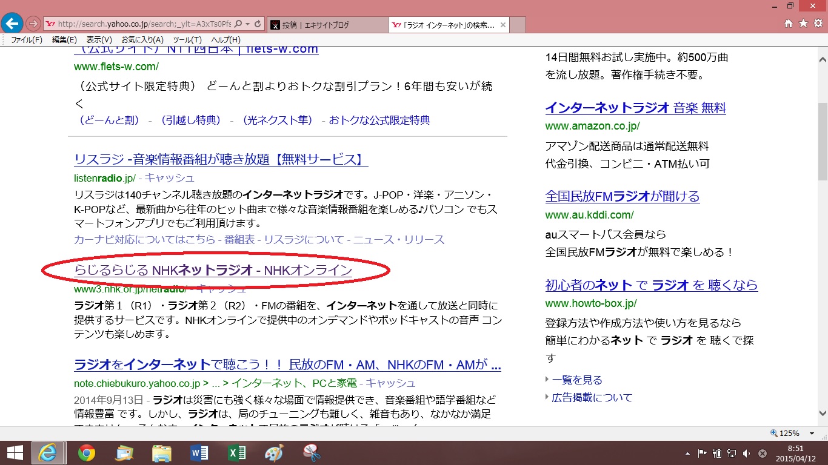Refresh the page with the reload icon
This screenshot has height=465, width=828.
pos(258,24)
